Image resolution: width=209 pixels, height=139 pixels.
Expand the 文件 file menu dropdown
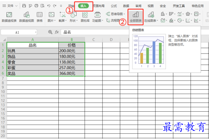tap(16, 6)
